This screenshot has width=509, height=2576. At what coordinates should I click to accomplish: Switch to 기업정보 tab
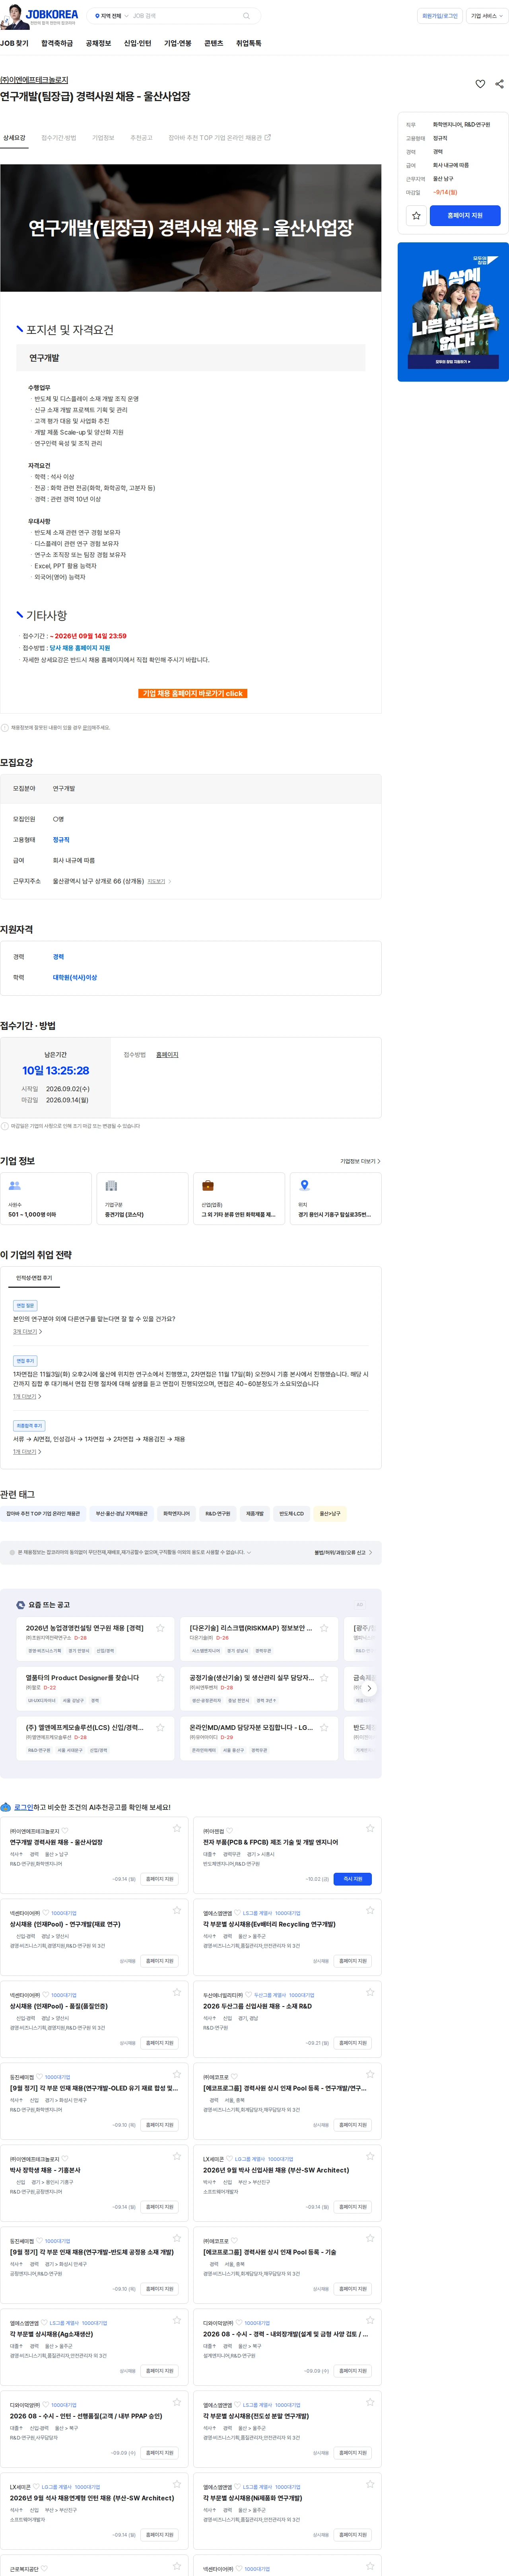point(103,138)
